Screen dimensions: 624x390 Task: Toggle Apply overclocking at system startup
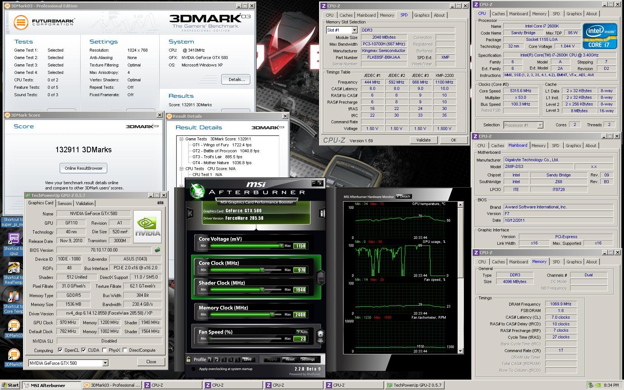pos(193,369)
